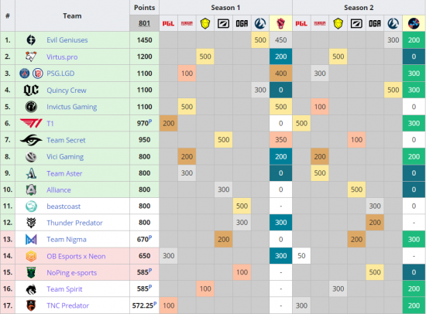Click the Virtus.pro wolf logo
This screenshot has height=314, width=426.
[31, 56]
